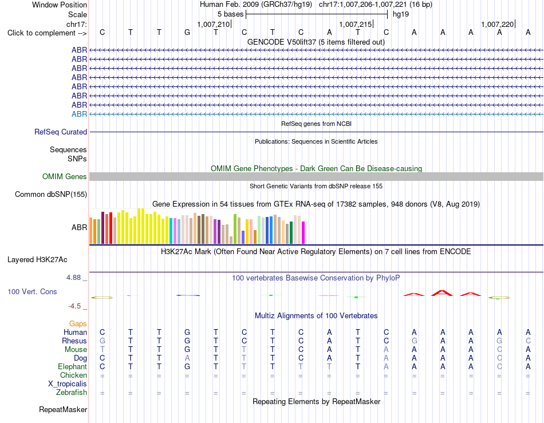
Task: Click 100 vertebrates Basewise Conservation by PhyloP title
Action: [316, 278]
